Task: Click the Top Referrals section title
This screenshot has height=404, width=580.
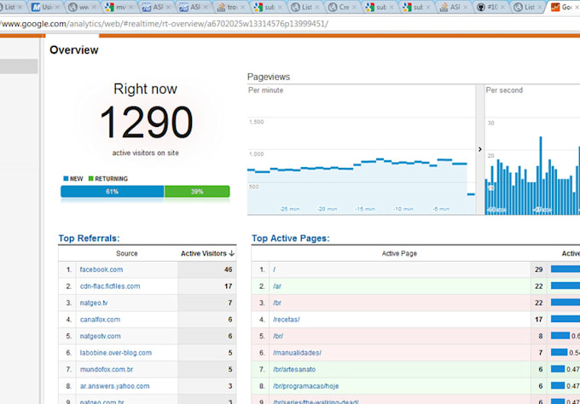Action: pos(89,238)
